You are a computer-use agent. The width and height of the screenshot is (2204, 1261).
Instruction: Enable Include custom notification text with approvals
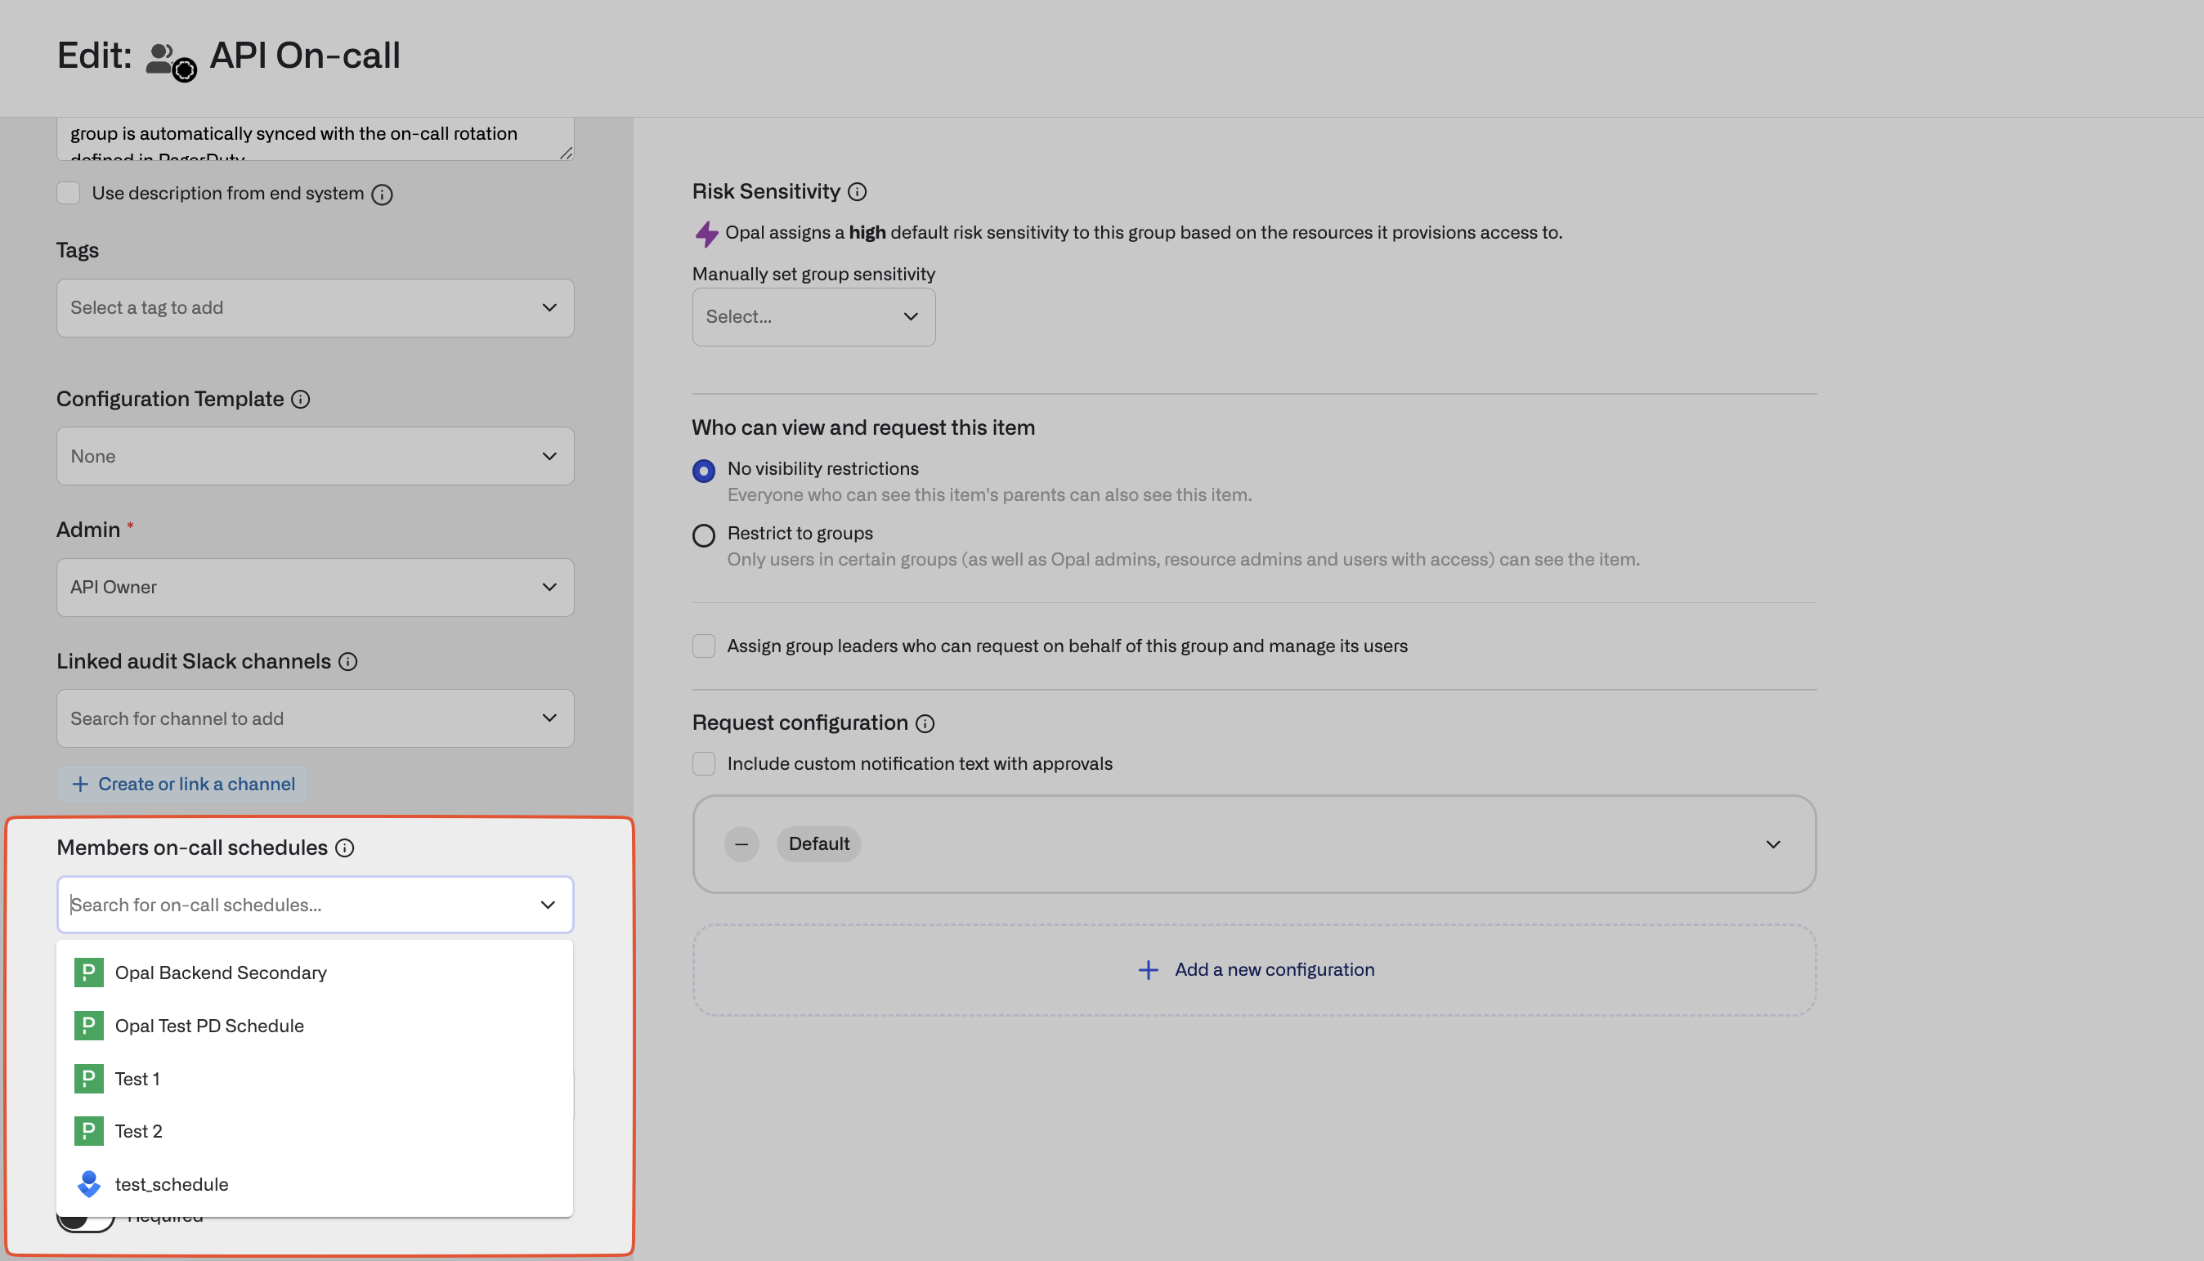[702, 763]
